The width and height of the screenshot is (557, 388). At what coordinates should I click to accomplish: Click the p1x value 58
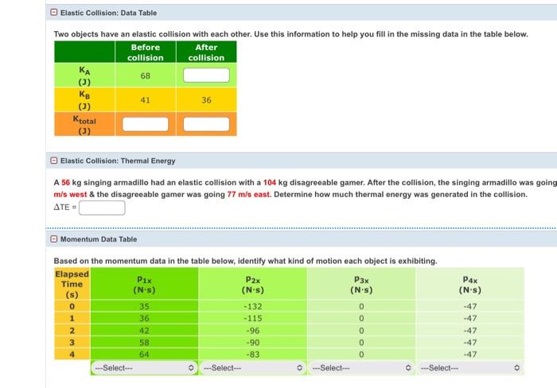(x=144, y=343)
